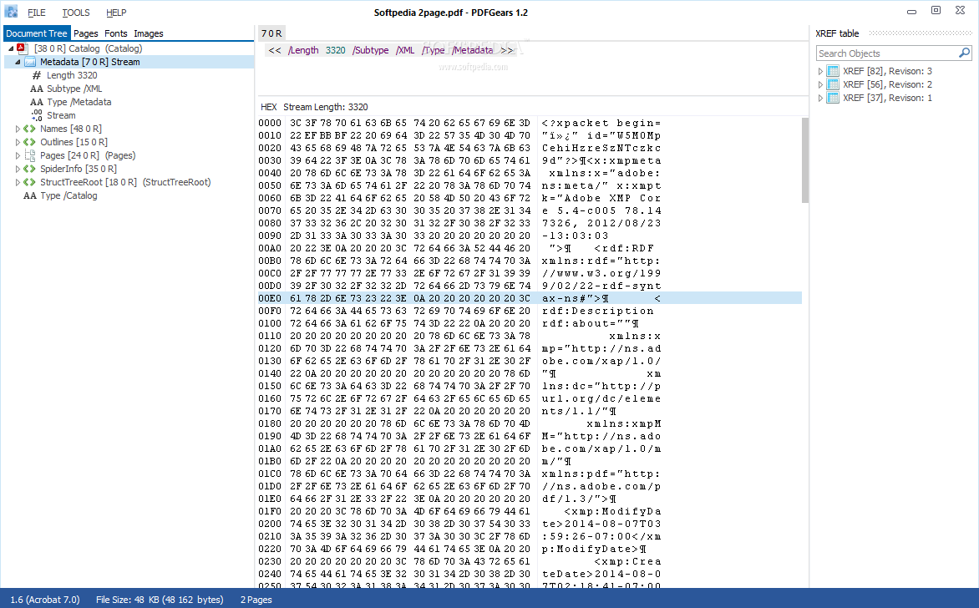Click the 7 0 R object tab
Image resolution: width=979 pixels, height=608 pixels.
tap(271, 33)
